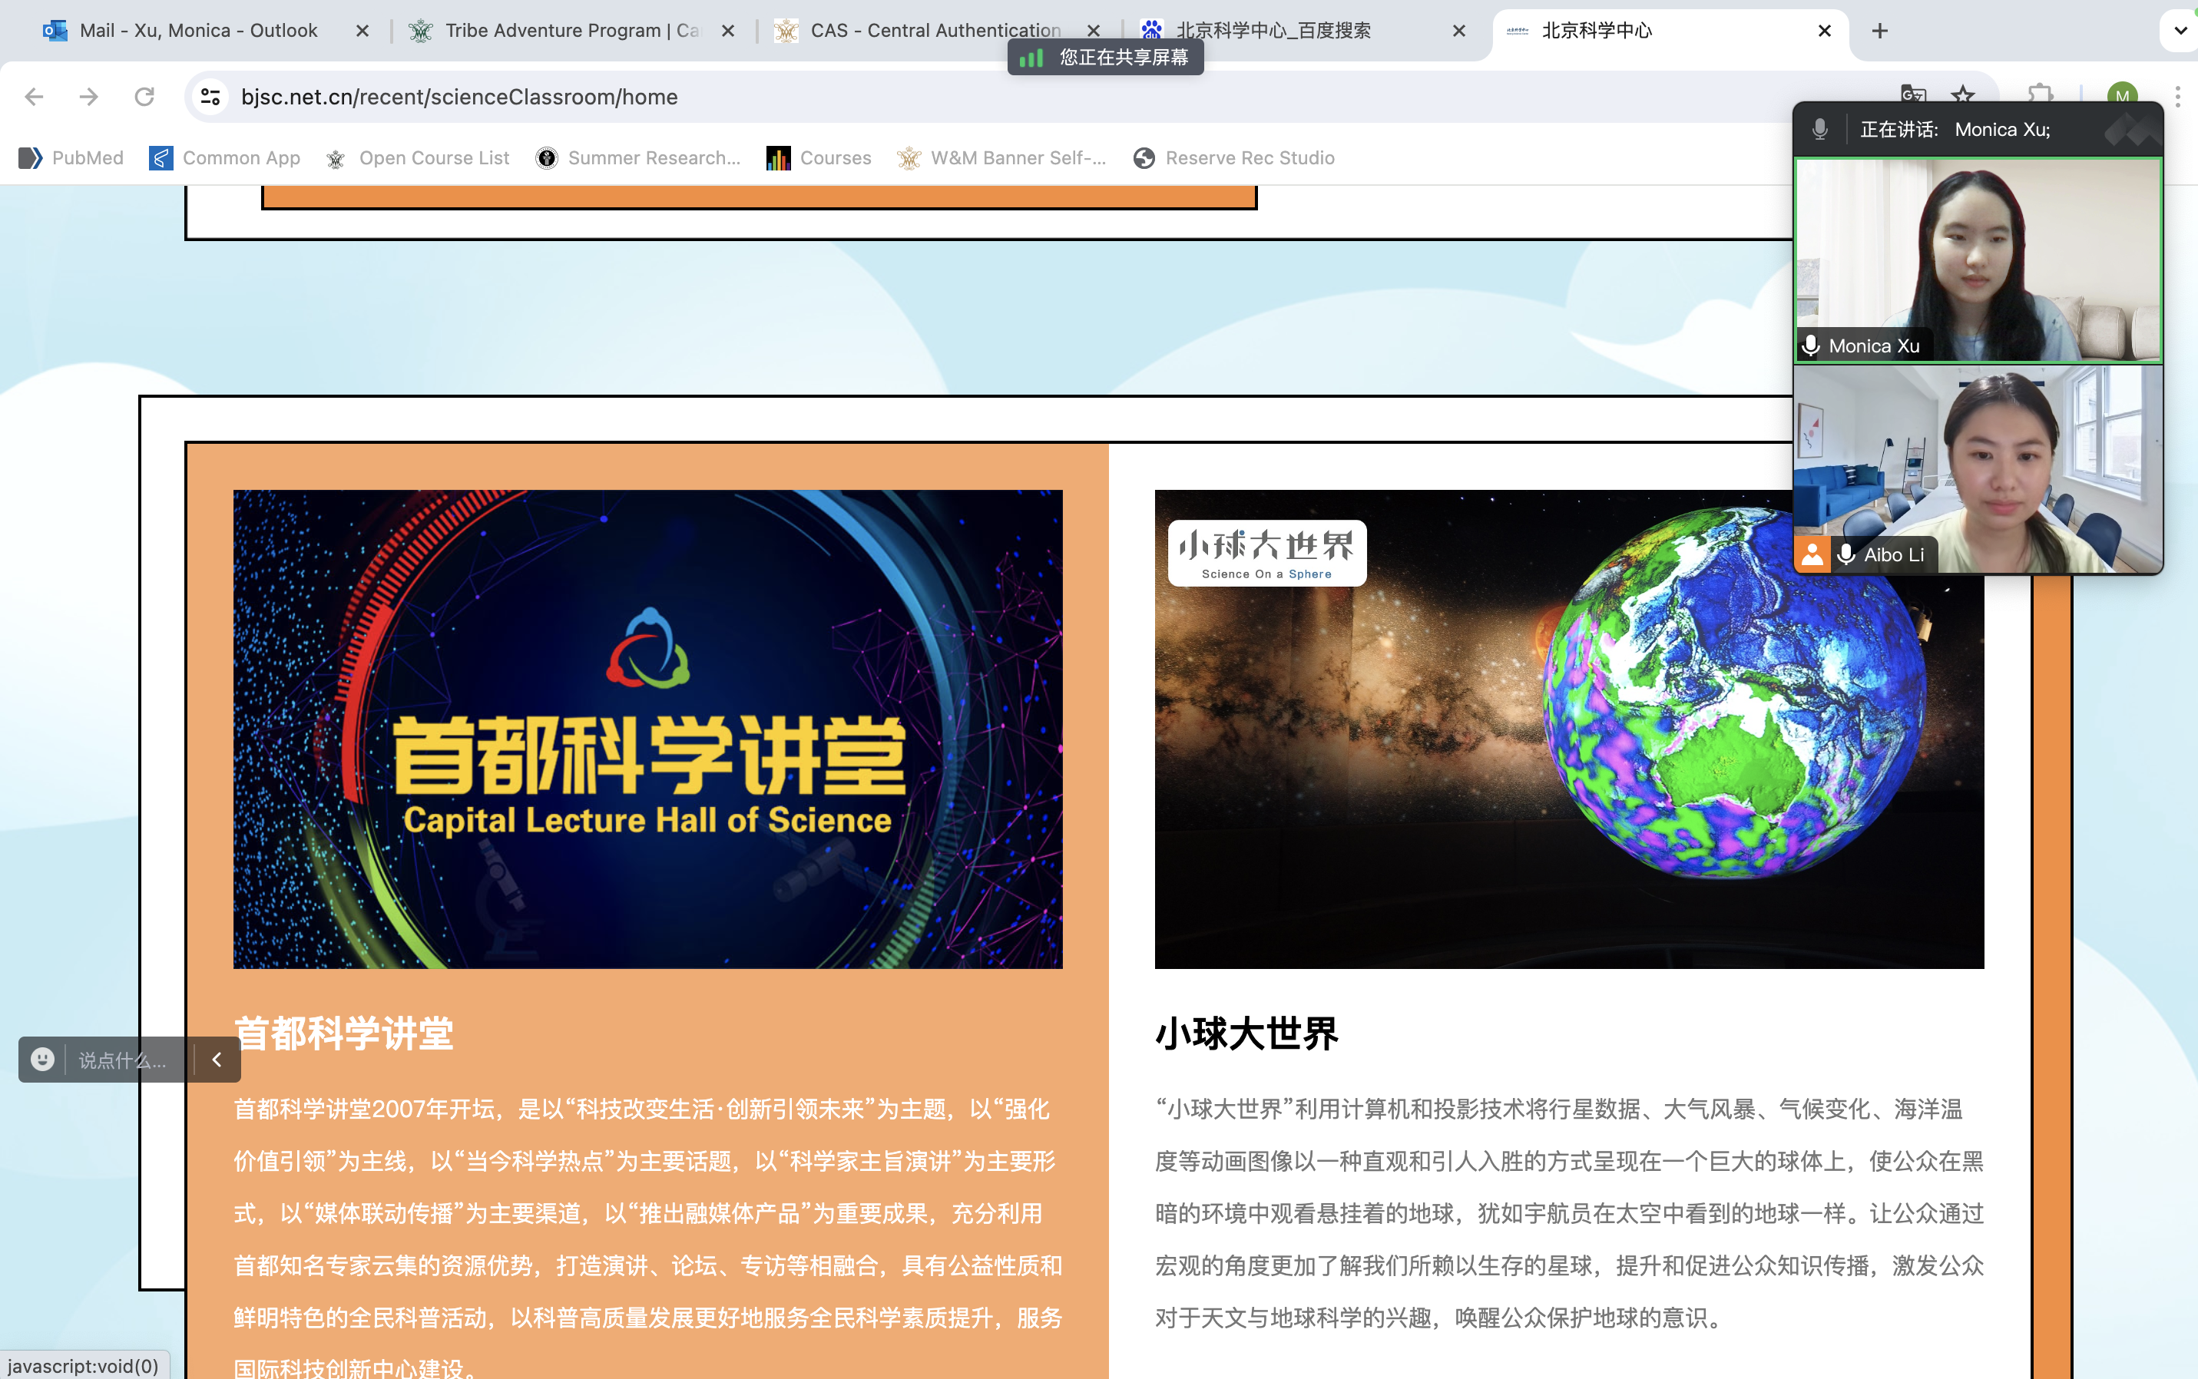
Task: Open a new tab with plus button
Action: point(1880,31)
